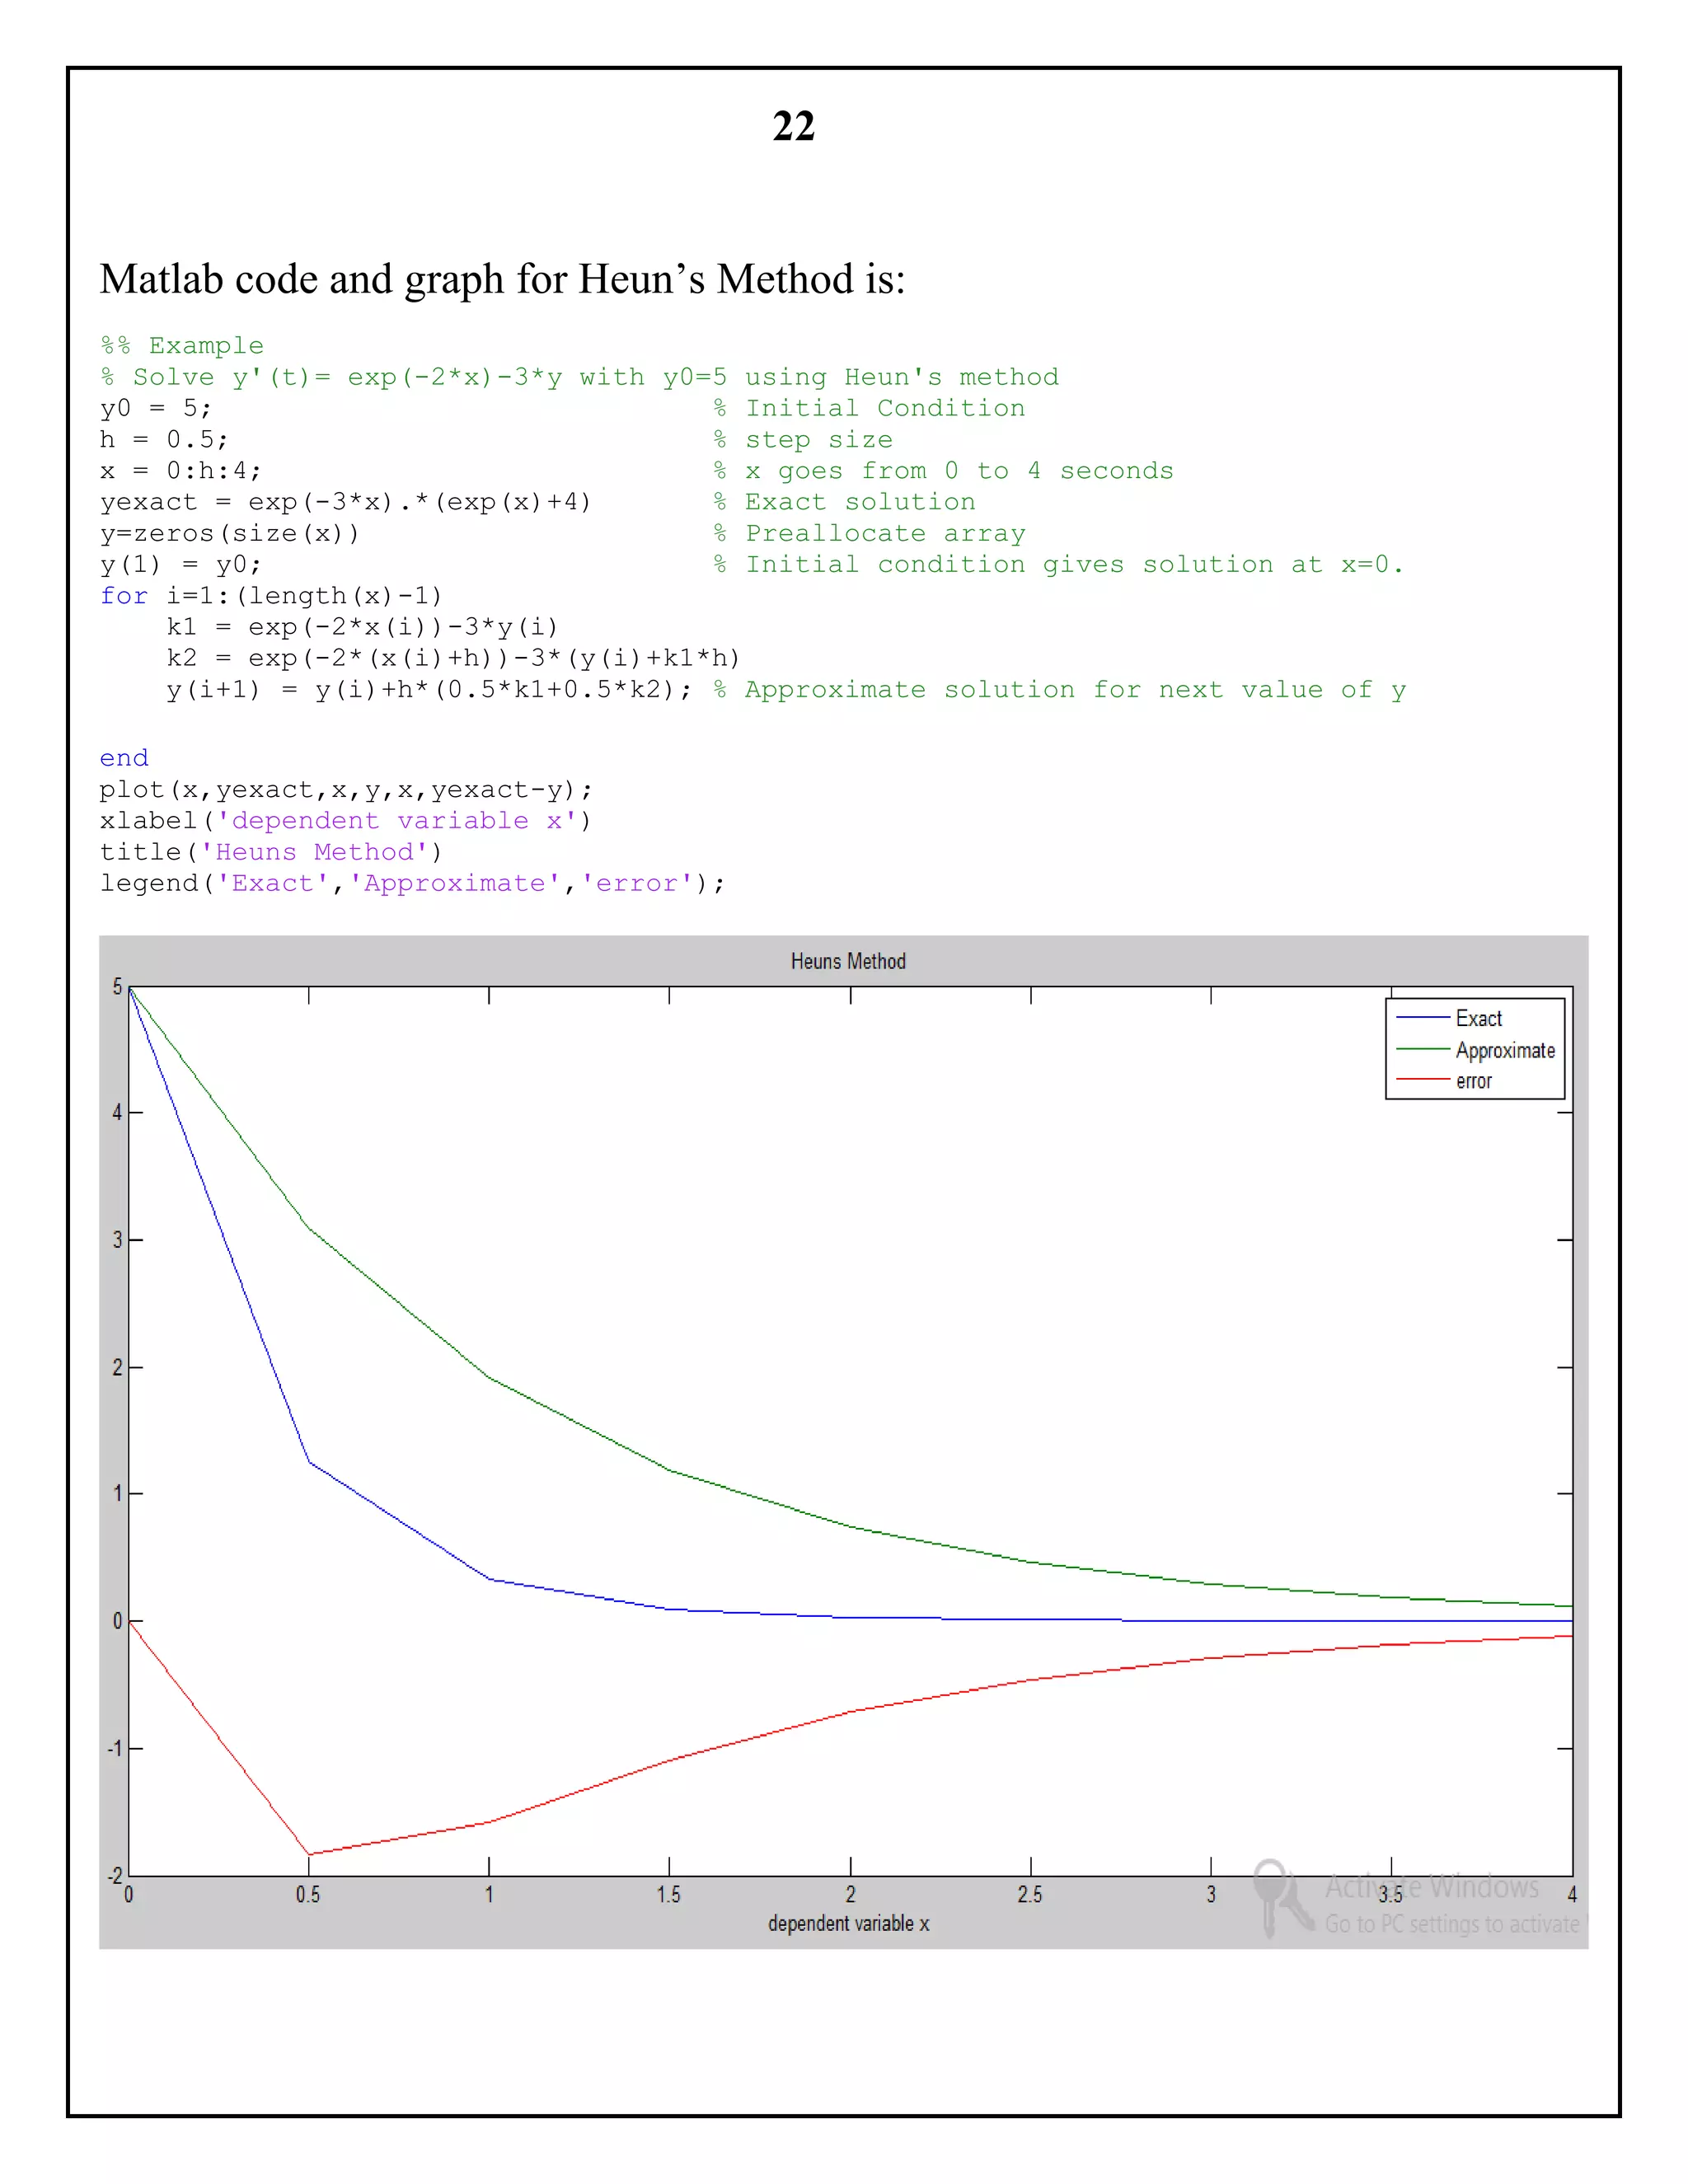This screenshot has width=1688, height=2184.
Task: Click the 'yexact = exp(-3*x).*(exp(x)+4)' line
Action: tap(345, 502)
